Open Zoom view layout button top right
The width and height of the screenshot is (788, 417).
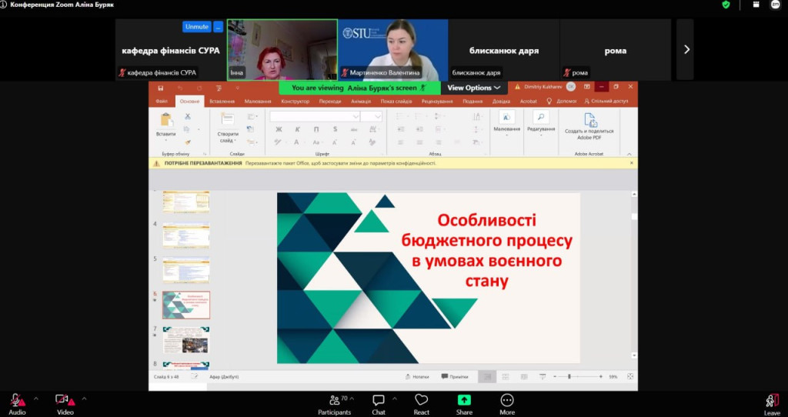[756, 5]
